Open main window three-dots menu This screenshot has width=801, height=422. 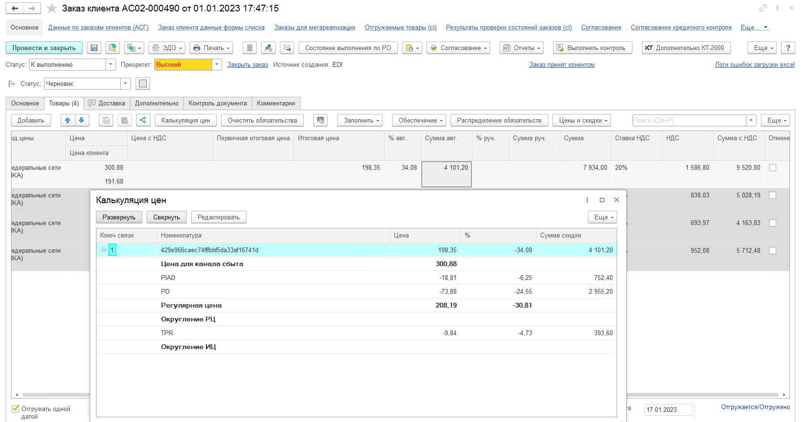point(777,8)
